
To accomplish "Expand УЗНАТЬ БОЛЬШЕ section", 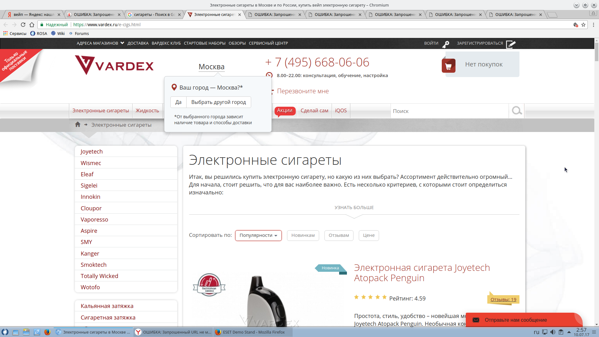I will (x=354, y=208).
